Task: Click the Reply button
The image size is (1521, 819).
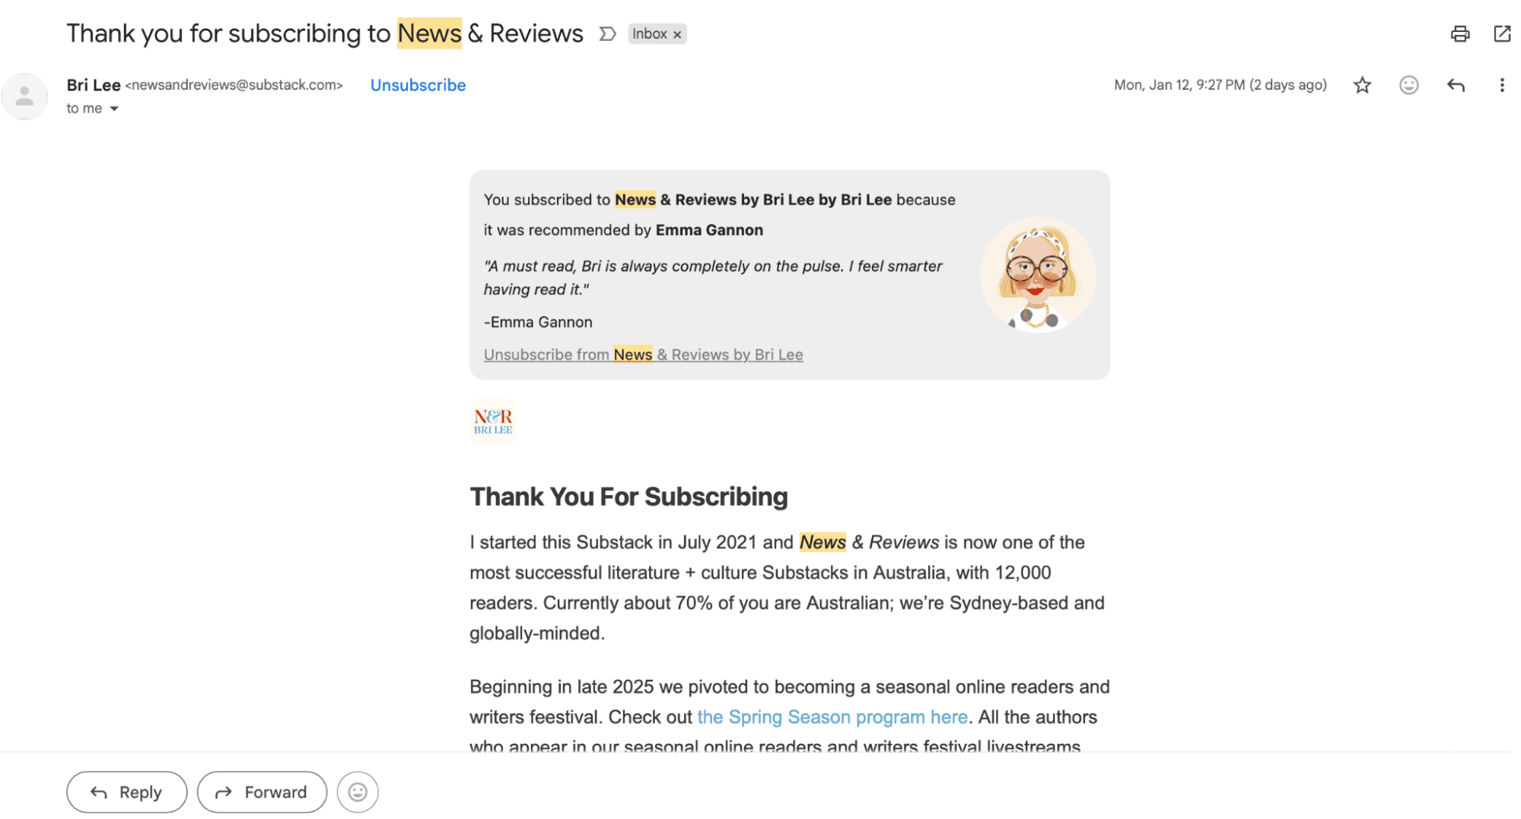Action: 126,792
